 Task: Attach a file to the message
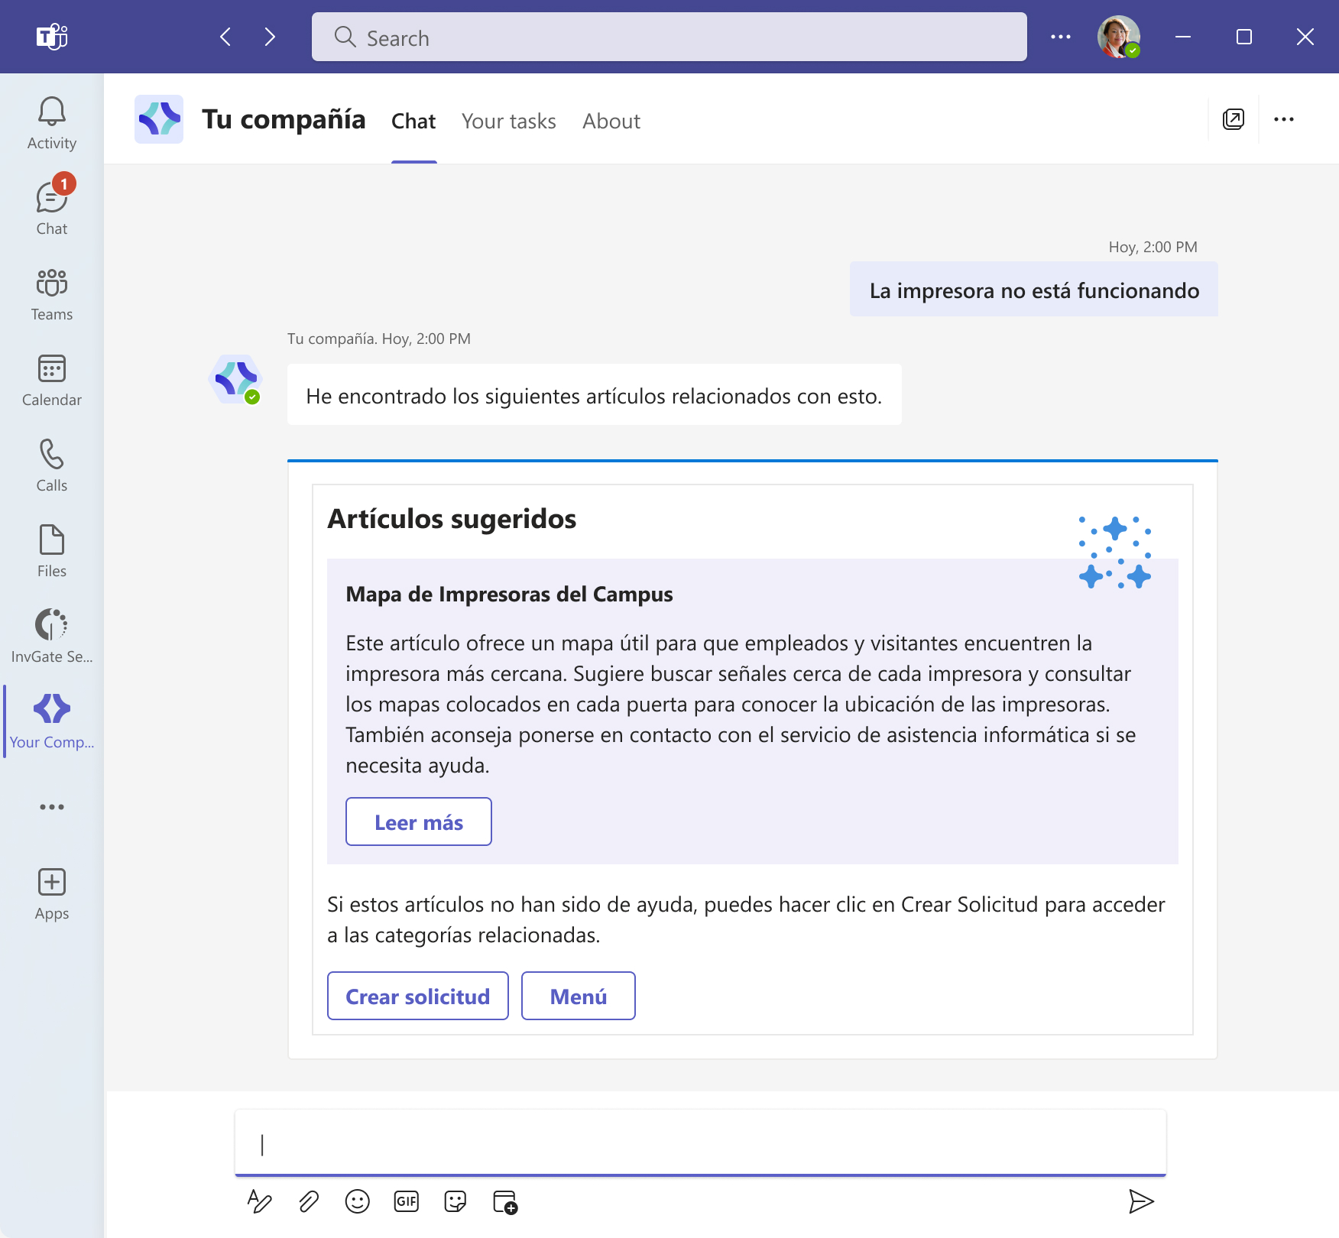click(309, 1201)
